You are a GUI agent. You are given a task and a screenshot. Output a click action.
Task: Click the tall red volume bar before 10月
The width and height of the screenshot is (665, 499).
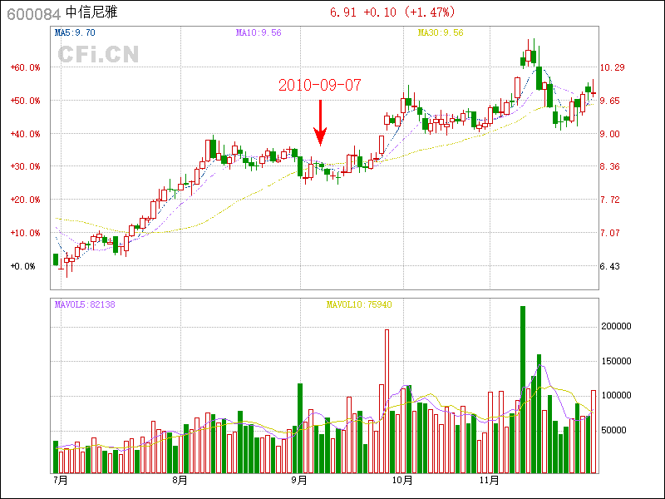387,402
